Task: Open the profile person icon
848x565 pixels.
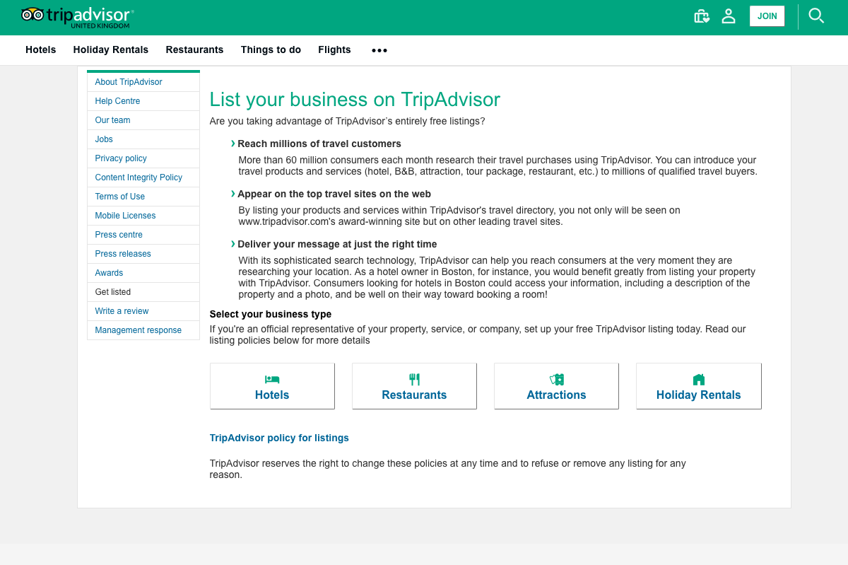Action: tap(729, 16)
